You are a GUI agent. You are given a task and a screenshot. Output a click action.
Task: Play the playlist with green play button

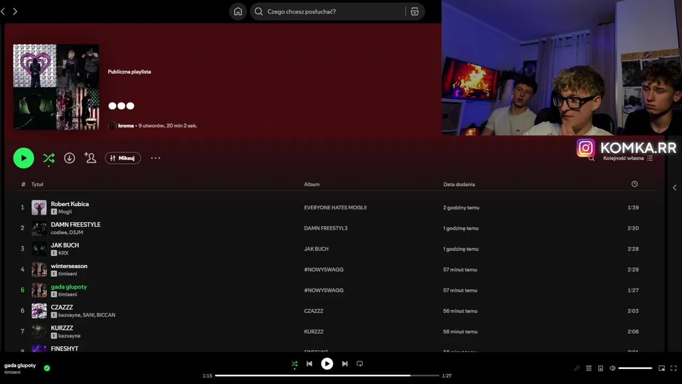click(x=23, y=158)
